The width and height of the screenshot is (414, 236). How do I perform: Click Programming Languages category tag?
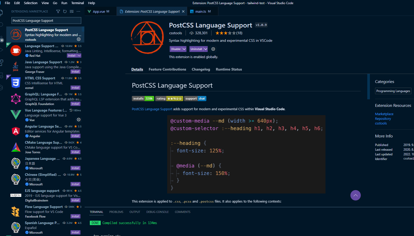[x=393, y=91]
